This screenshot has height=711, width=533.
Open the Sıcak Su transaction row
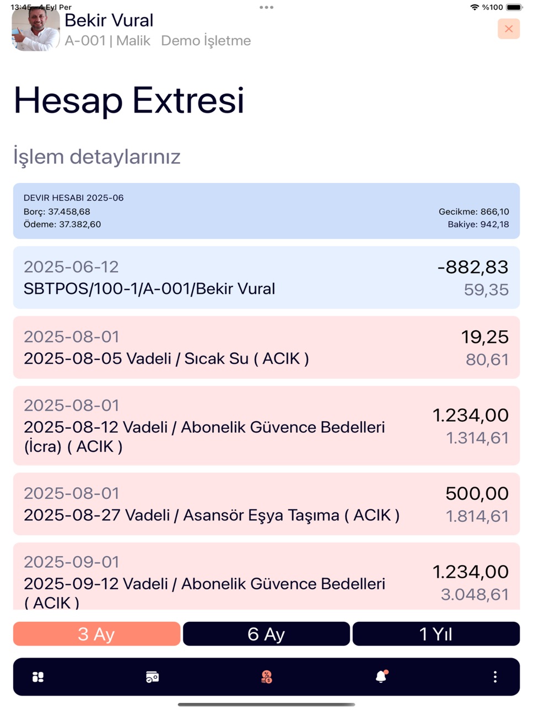point(266,347)
